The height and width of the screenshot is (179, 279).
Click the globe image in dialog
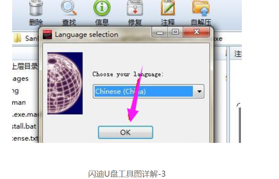(65, 83)
